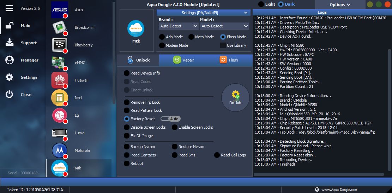Visit the www.Aqua-Dongle.com link
Screen dimensions: 392x193
[339, 189]
